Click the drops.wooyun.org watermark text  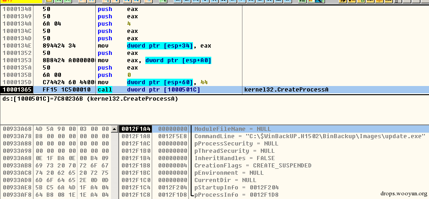click(x=398, y=193)
